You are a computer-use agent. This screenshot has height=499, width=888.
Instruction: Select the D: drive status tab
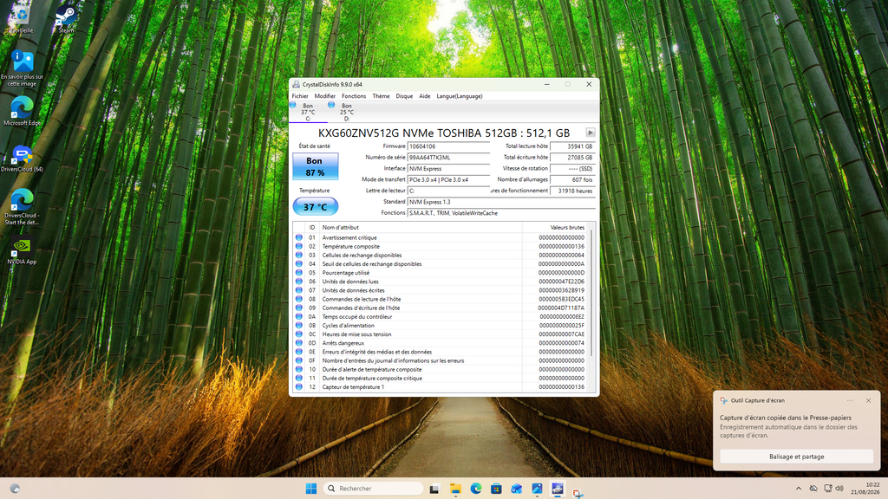(x=347, y=112)
